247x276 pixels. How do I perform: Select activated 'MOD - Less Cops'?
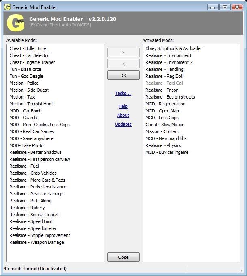point(162,118)
